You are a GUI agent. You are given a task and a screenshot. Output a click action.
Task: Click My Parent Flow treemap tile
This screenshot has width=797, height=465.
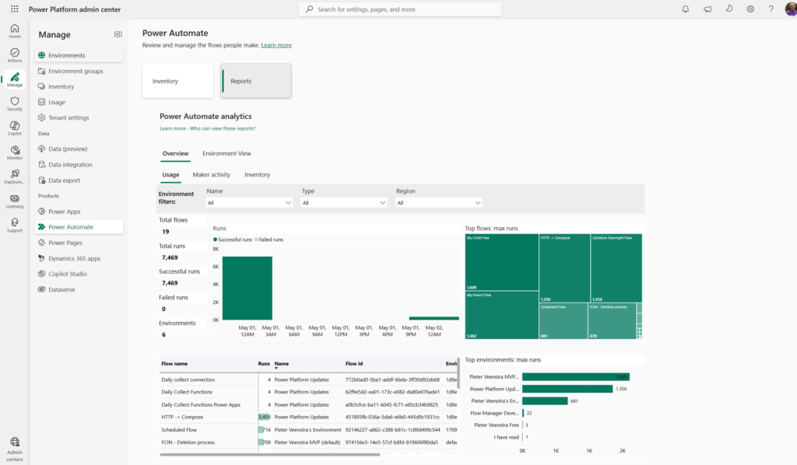502,315
